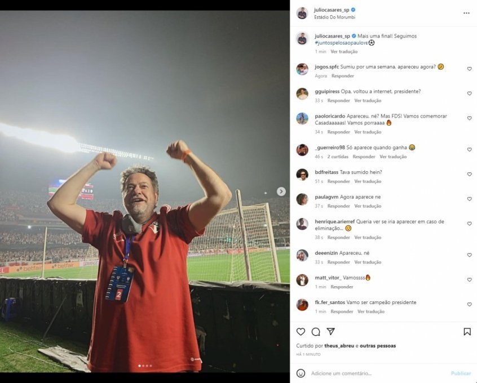Show translation of the post caption

point(344,51)
